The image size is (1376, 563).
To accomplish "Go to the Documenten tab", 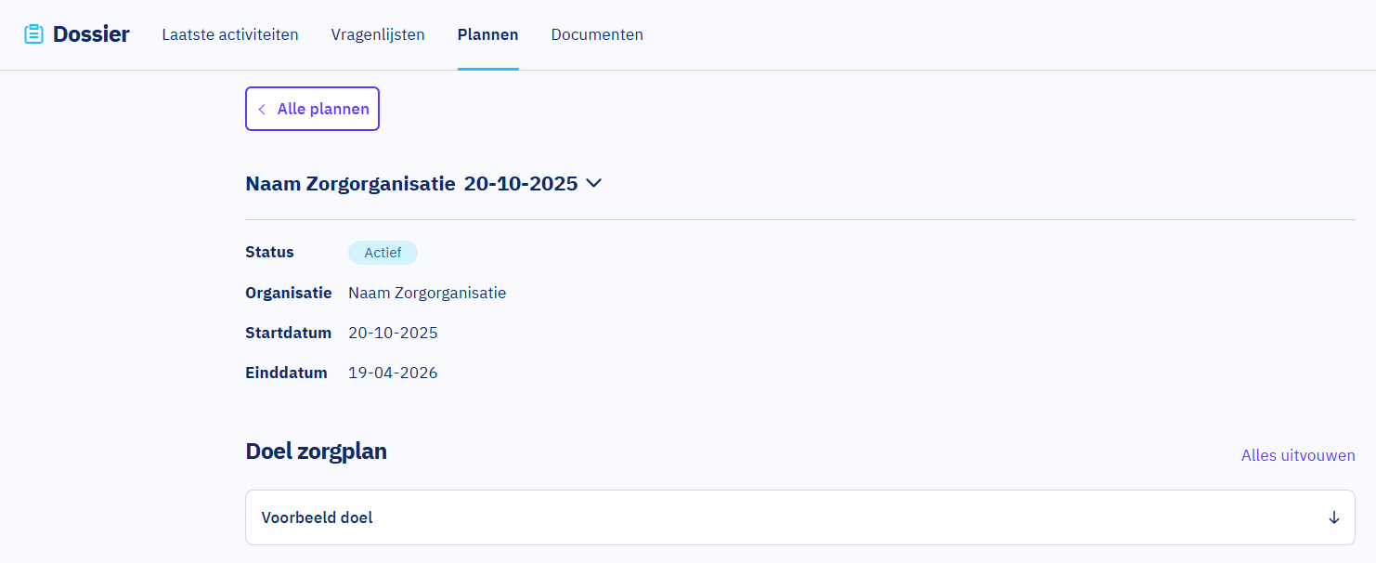I will [597, 34].
